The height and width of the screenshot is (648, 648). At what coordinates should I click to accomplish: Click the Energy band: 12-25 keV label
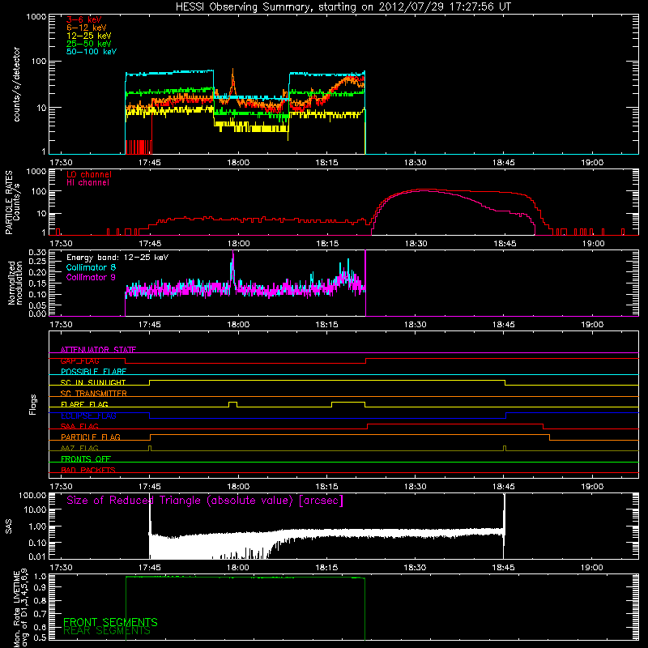[117, 258]
